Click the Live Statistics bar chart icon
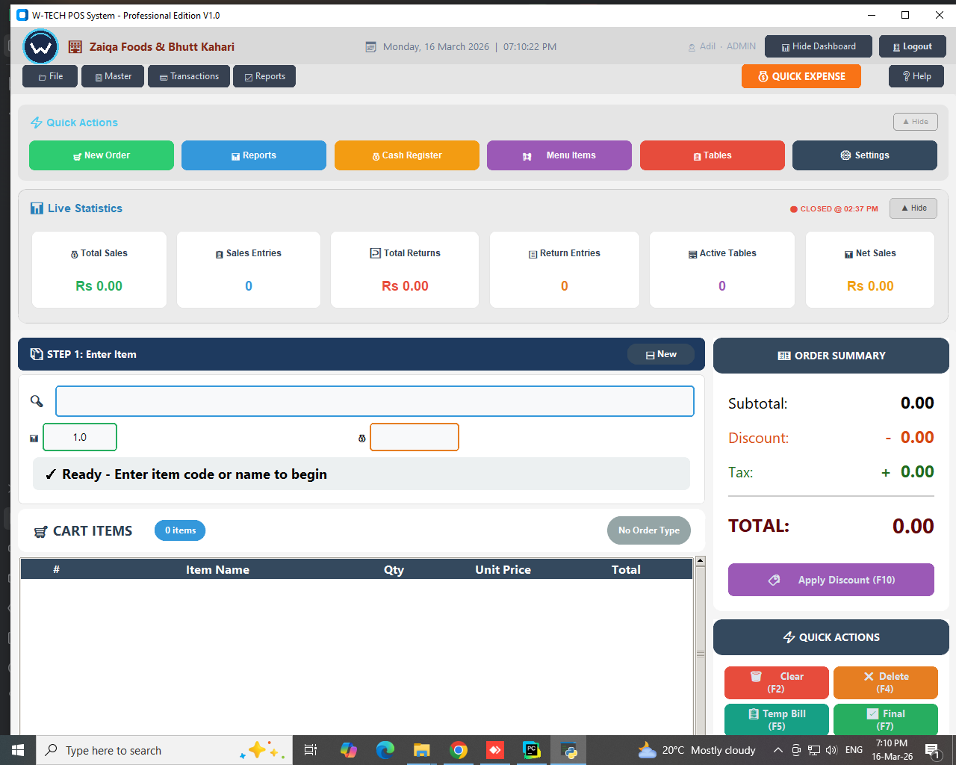The image size is (956, 765). point(37,208)
